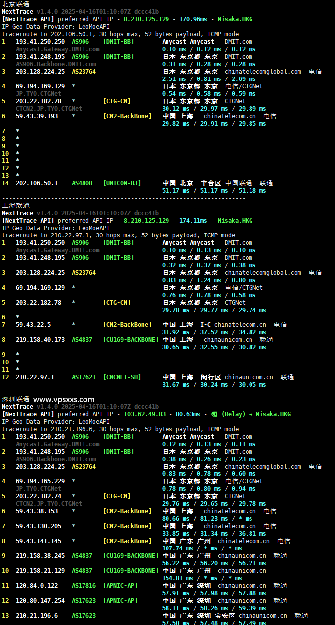This screenshot has width=335, height=625.
Task: Click latency 154.81 ms / * ms / * ms
Action: click(x=202, y=578)
